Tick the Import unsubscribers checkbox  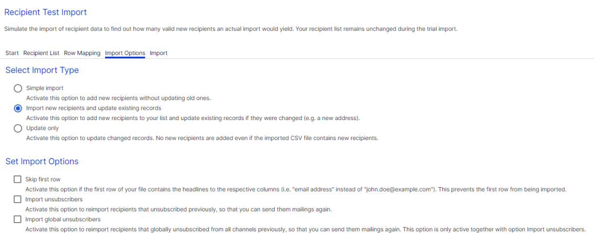point(17,199)
